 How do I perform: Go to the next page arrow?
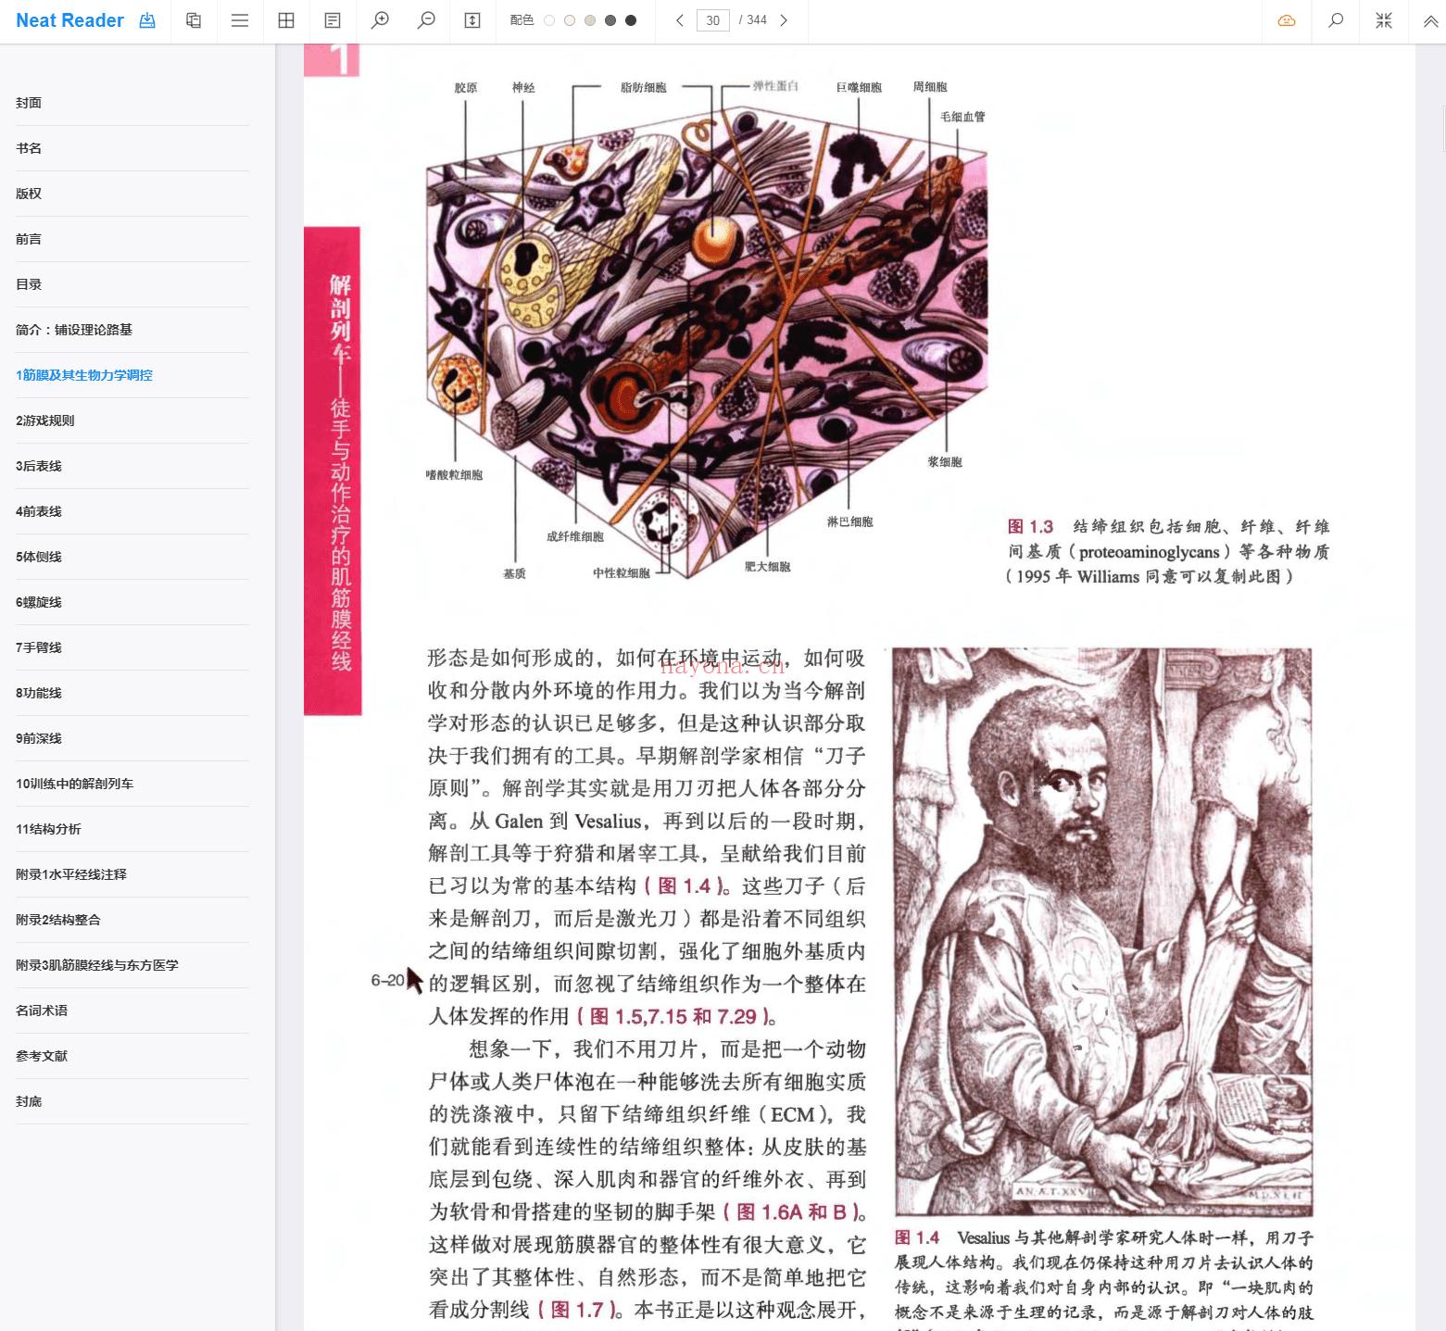(784, 20)
